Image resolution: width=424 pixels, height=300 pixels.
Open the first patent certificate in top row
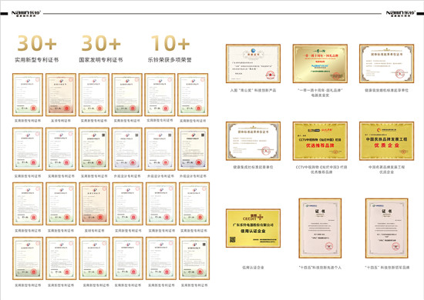point(28,95)
